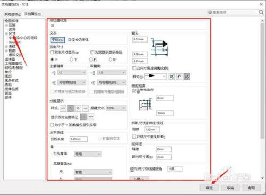The image size is (266, 195).
Task: Click the curved arrow placement icon
Action: [179, 77]
